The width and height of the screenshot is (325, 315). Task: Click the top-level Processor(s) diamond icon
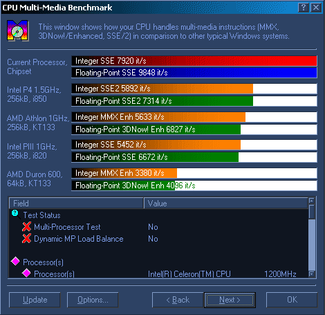tap(15, 262)
